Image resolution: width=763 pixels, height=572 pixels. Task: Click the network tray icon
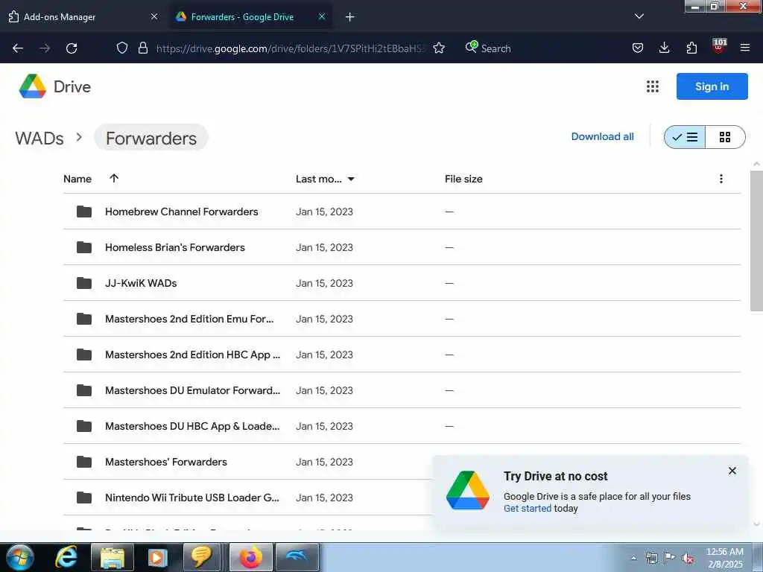point(651,558)
